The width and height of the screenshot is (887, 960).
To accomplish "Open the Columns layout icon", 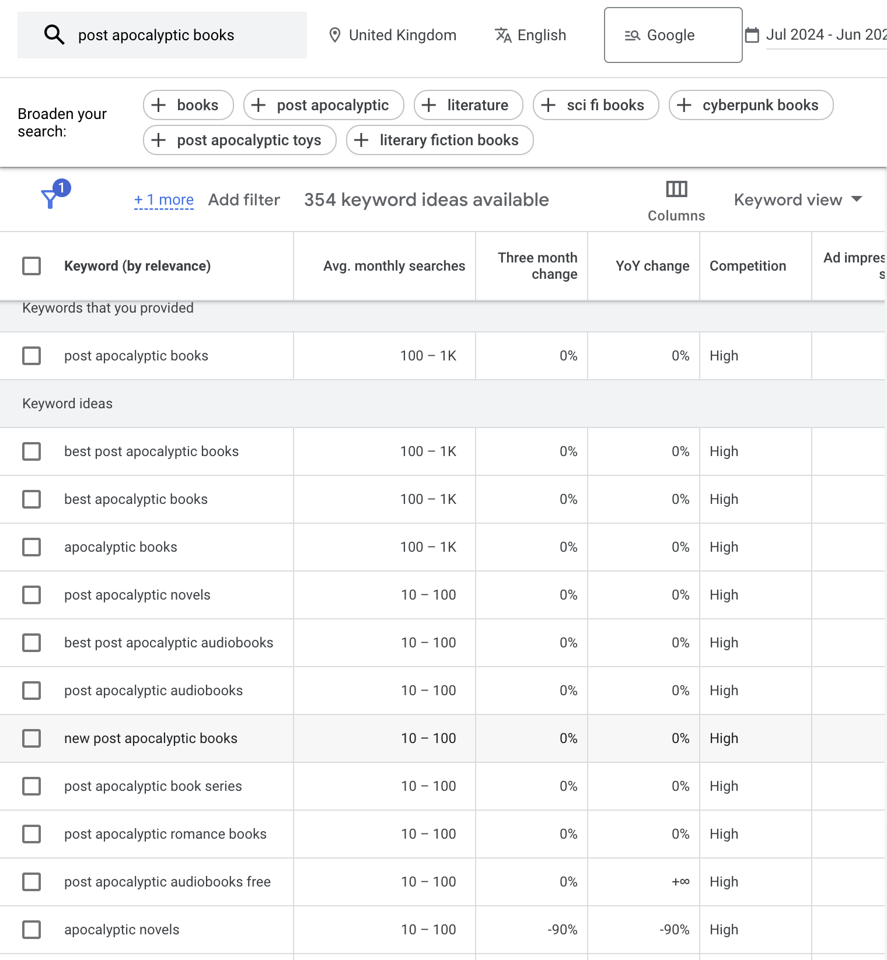I will [x=676, y=190].
